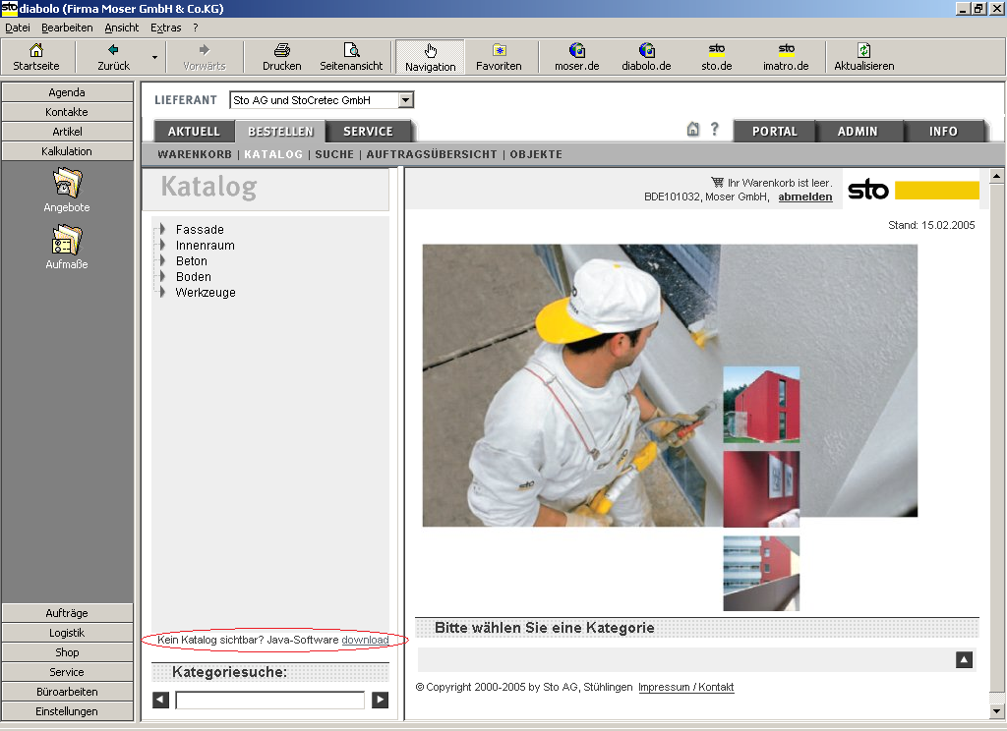Click the abmelden logout link
The image size is (1007, 731).
804,197
